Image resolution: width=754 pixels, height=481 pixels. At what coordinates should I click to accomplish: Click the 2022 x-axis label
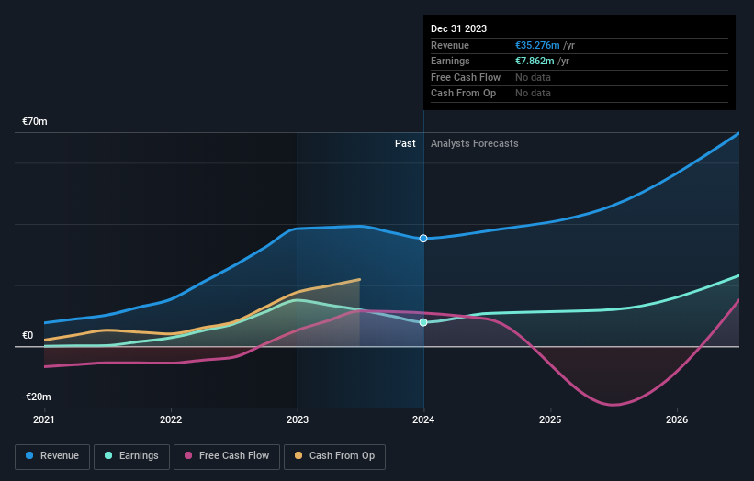point(171,420)
